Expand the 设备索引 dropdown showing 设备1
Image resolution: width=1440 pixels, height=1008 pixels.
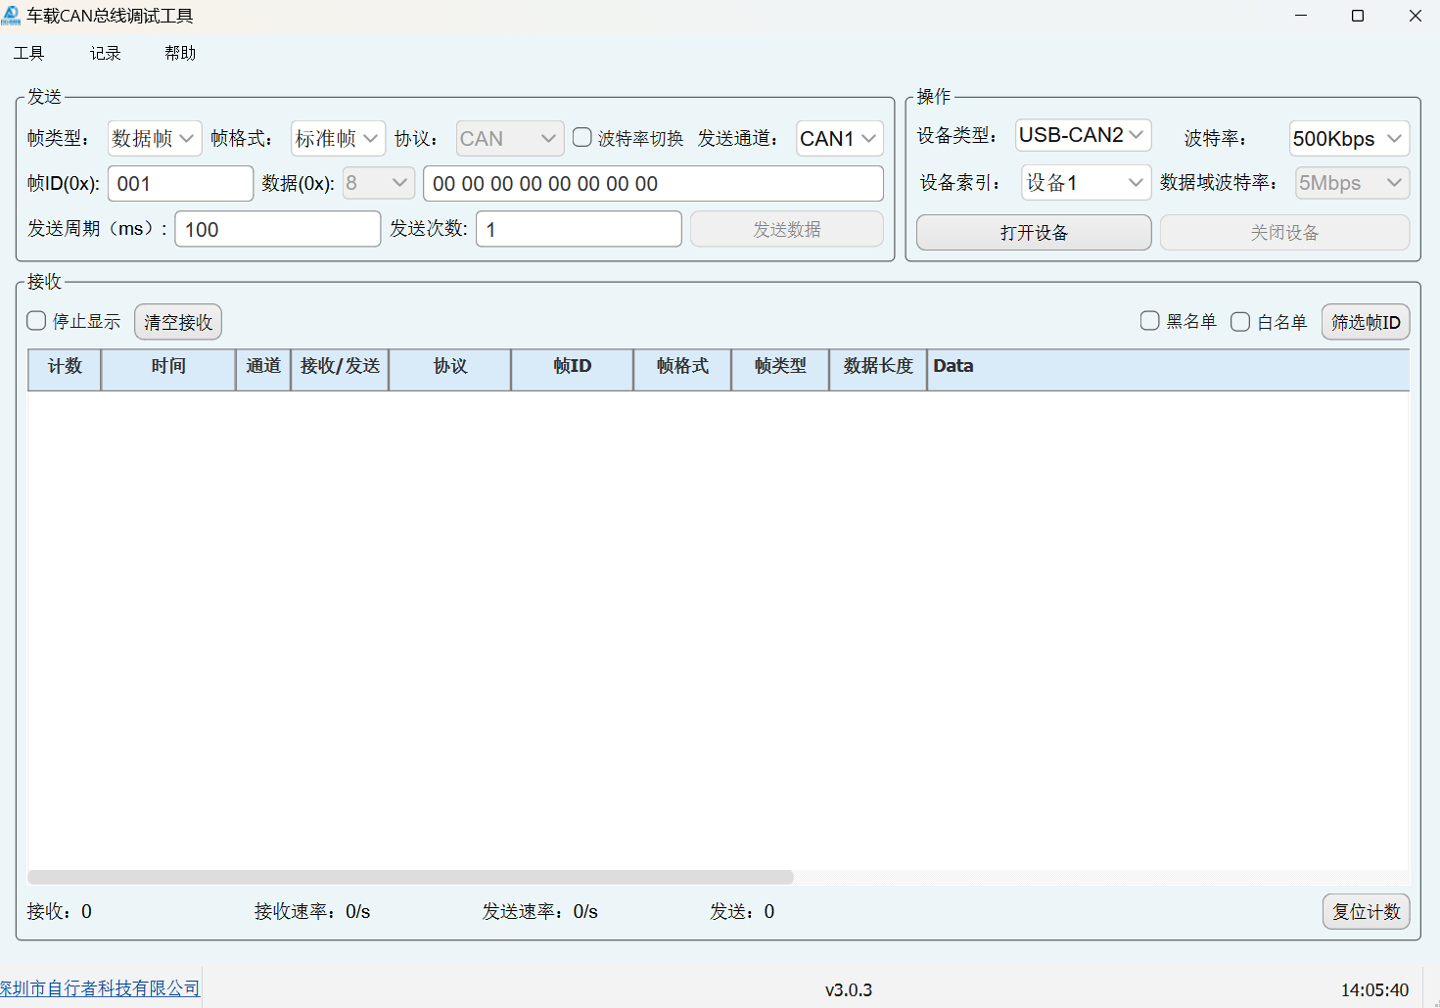(x=1086, y=183)
